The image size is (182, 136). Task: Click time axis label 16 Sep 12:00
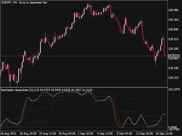[164, 134]
